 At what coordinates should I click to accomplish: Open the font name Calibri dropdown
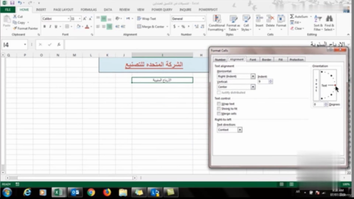coord(69,19)
